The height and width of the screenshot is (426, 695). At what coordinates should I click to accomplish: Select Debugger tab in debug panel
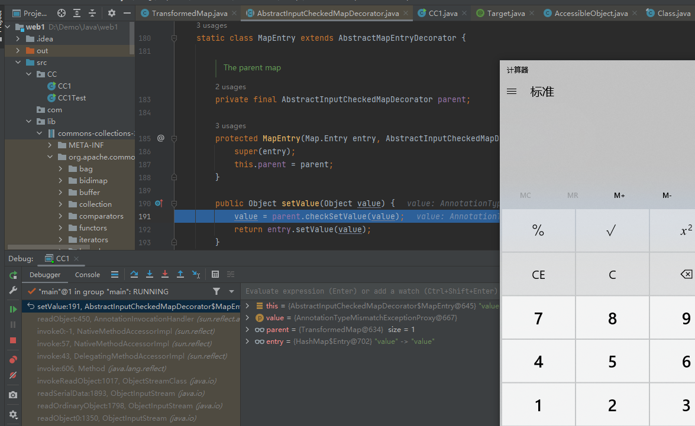(x=45, y=275)
